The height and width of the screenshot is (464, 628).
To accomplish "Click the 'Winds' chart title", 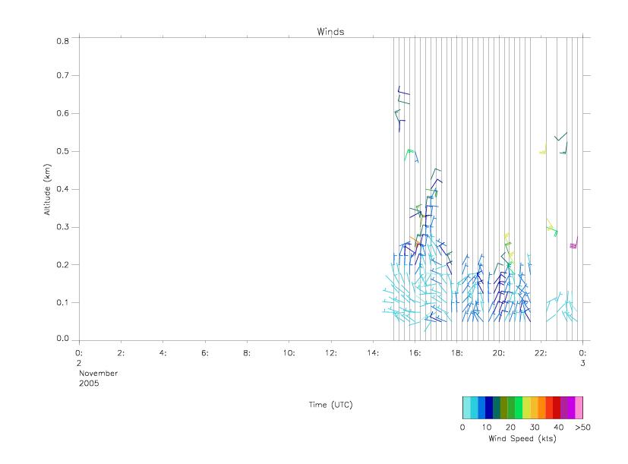I will [x=330, y=32].
